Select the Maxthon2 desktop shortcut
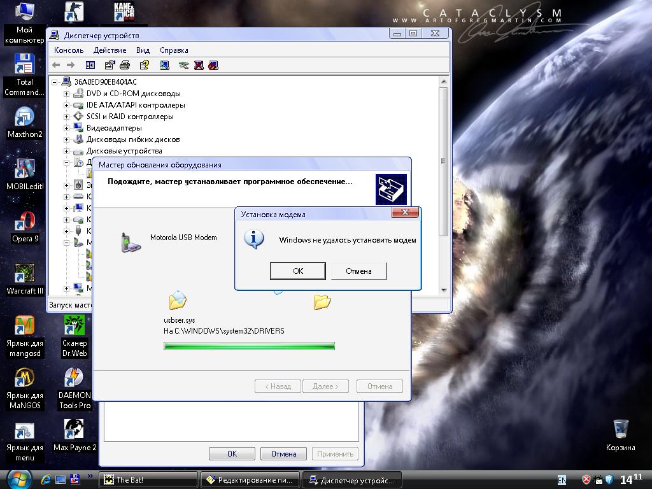 point(25,123)
